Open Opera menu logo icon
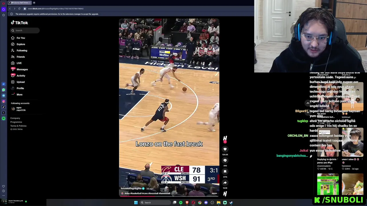Viewport: 367px width, 206px height. [x=3, y=3]
